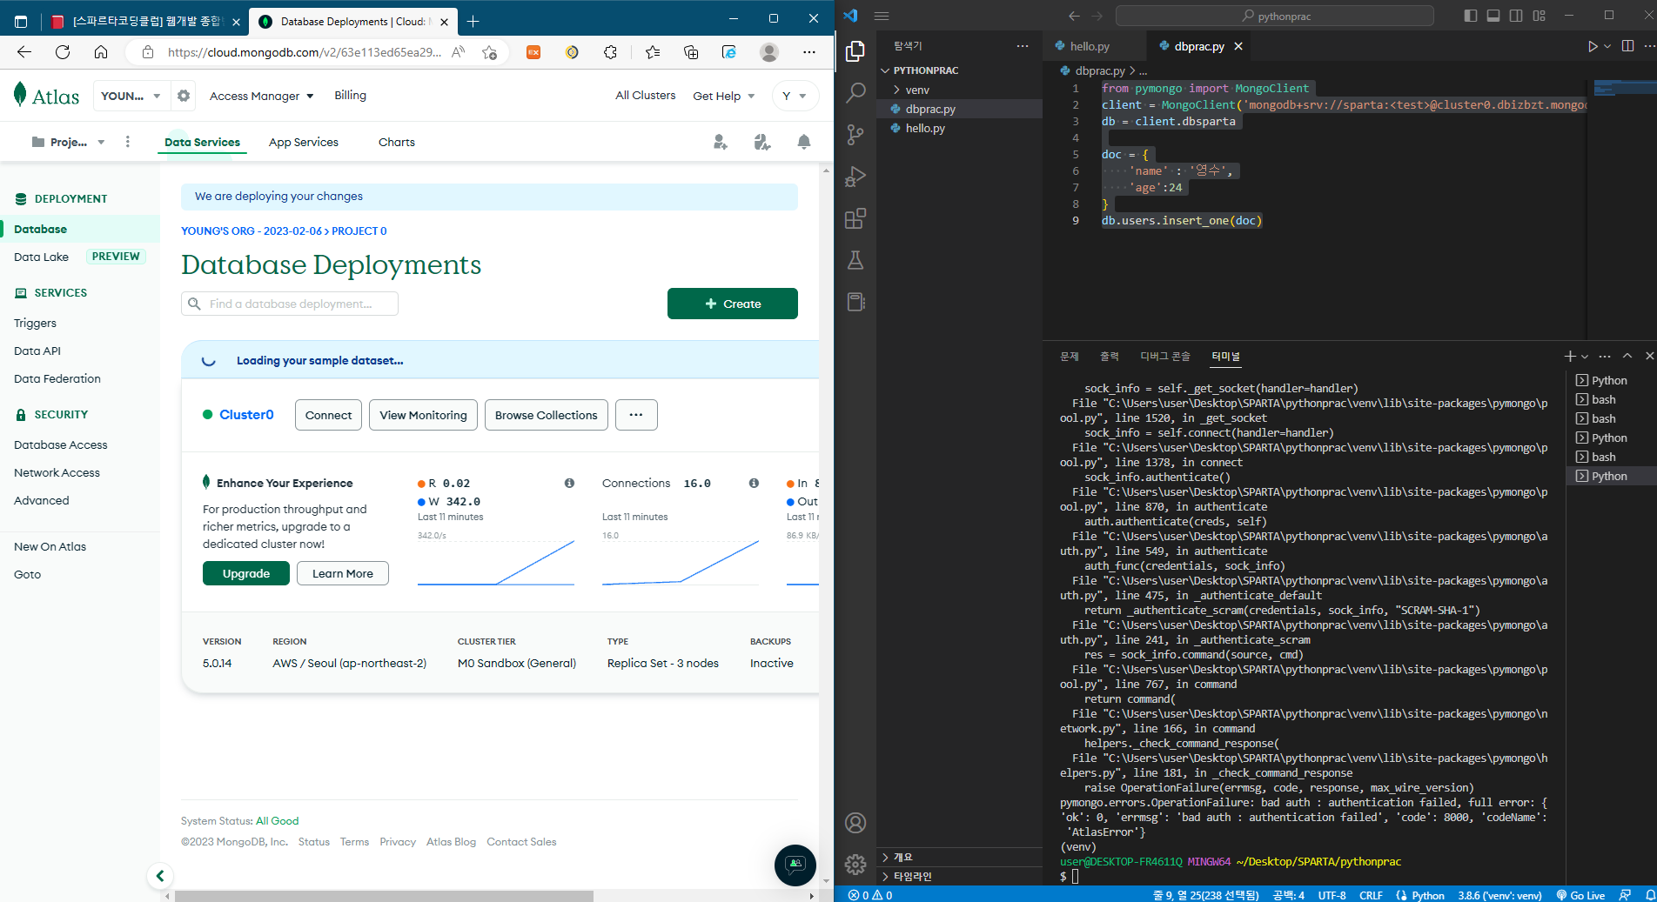Open Atlas support chat bubble
Image resolution: width=1657 pixels, height=902 pixels.
click(795, 865)
